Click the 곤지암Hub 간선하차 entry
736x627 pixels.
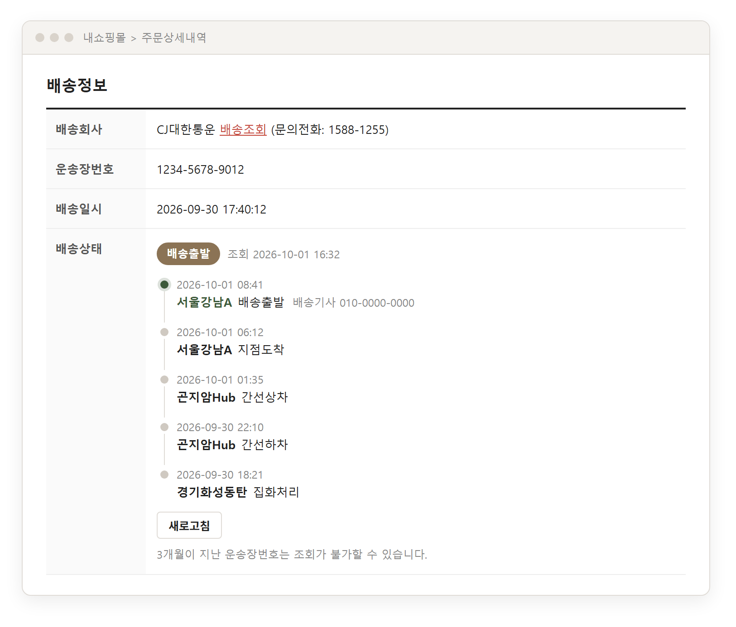232,445
